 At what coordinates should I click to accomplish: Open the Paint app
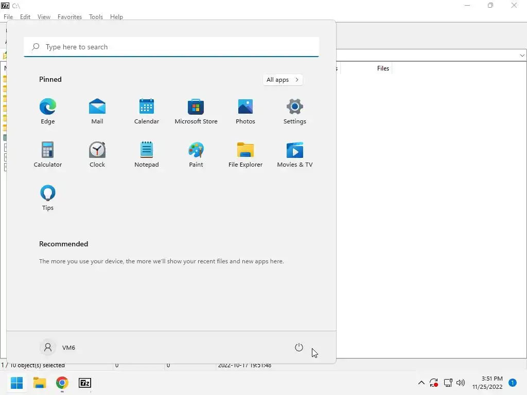(196, 154)
